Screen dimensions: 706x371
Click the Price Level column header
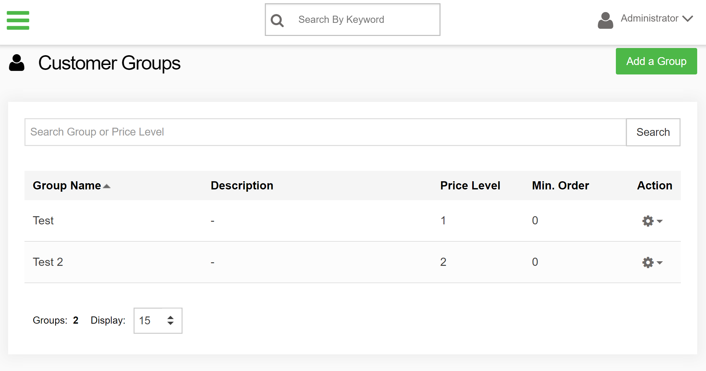470,185
